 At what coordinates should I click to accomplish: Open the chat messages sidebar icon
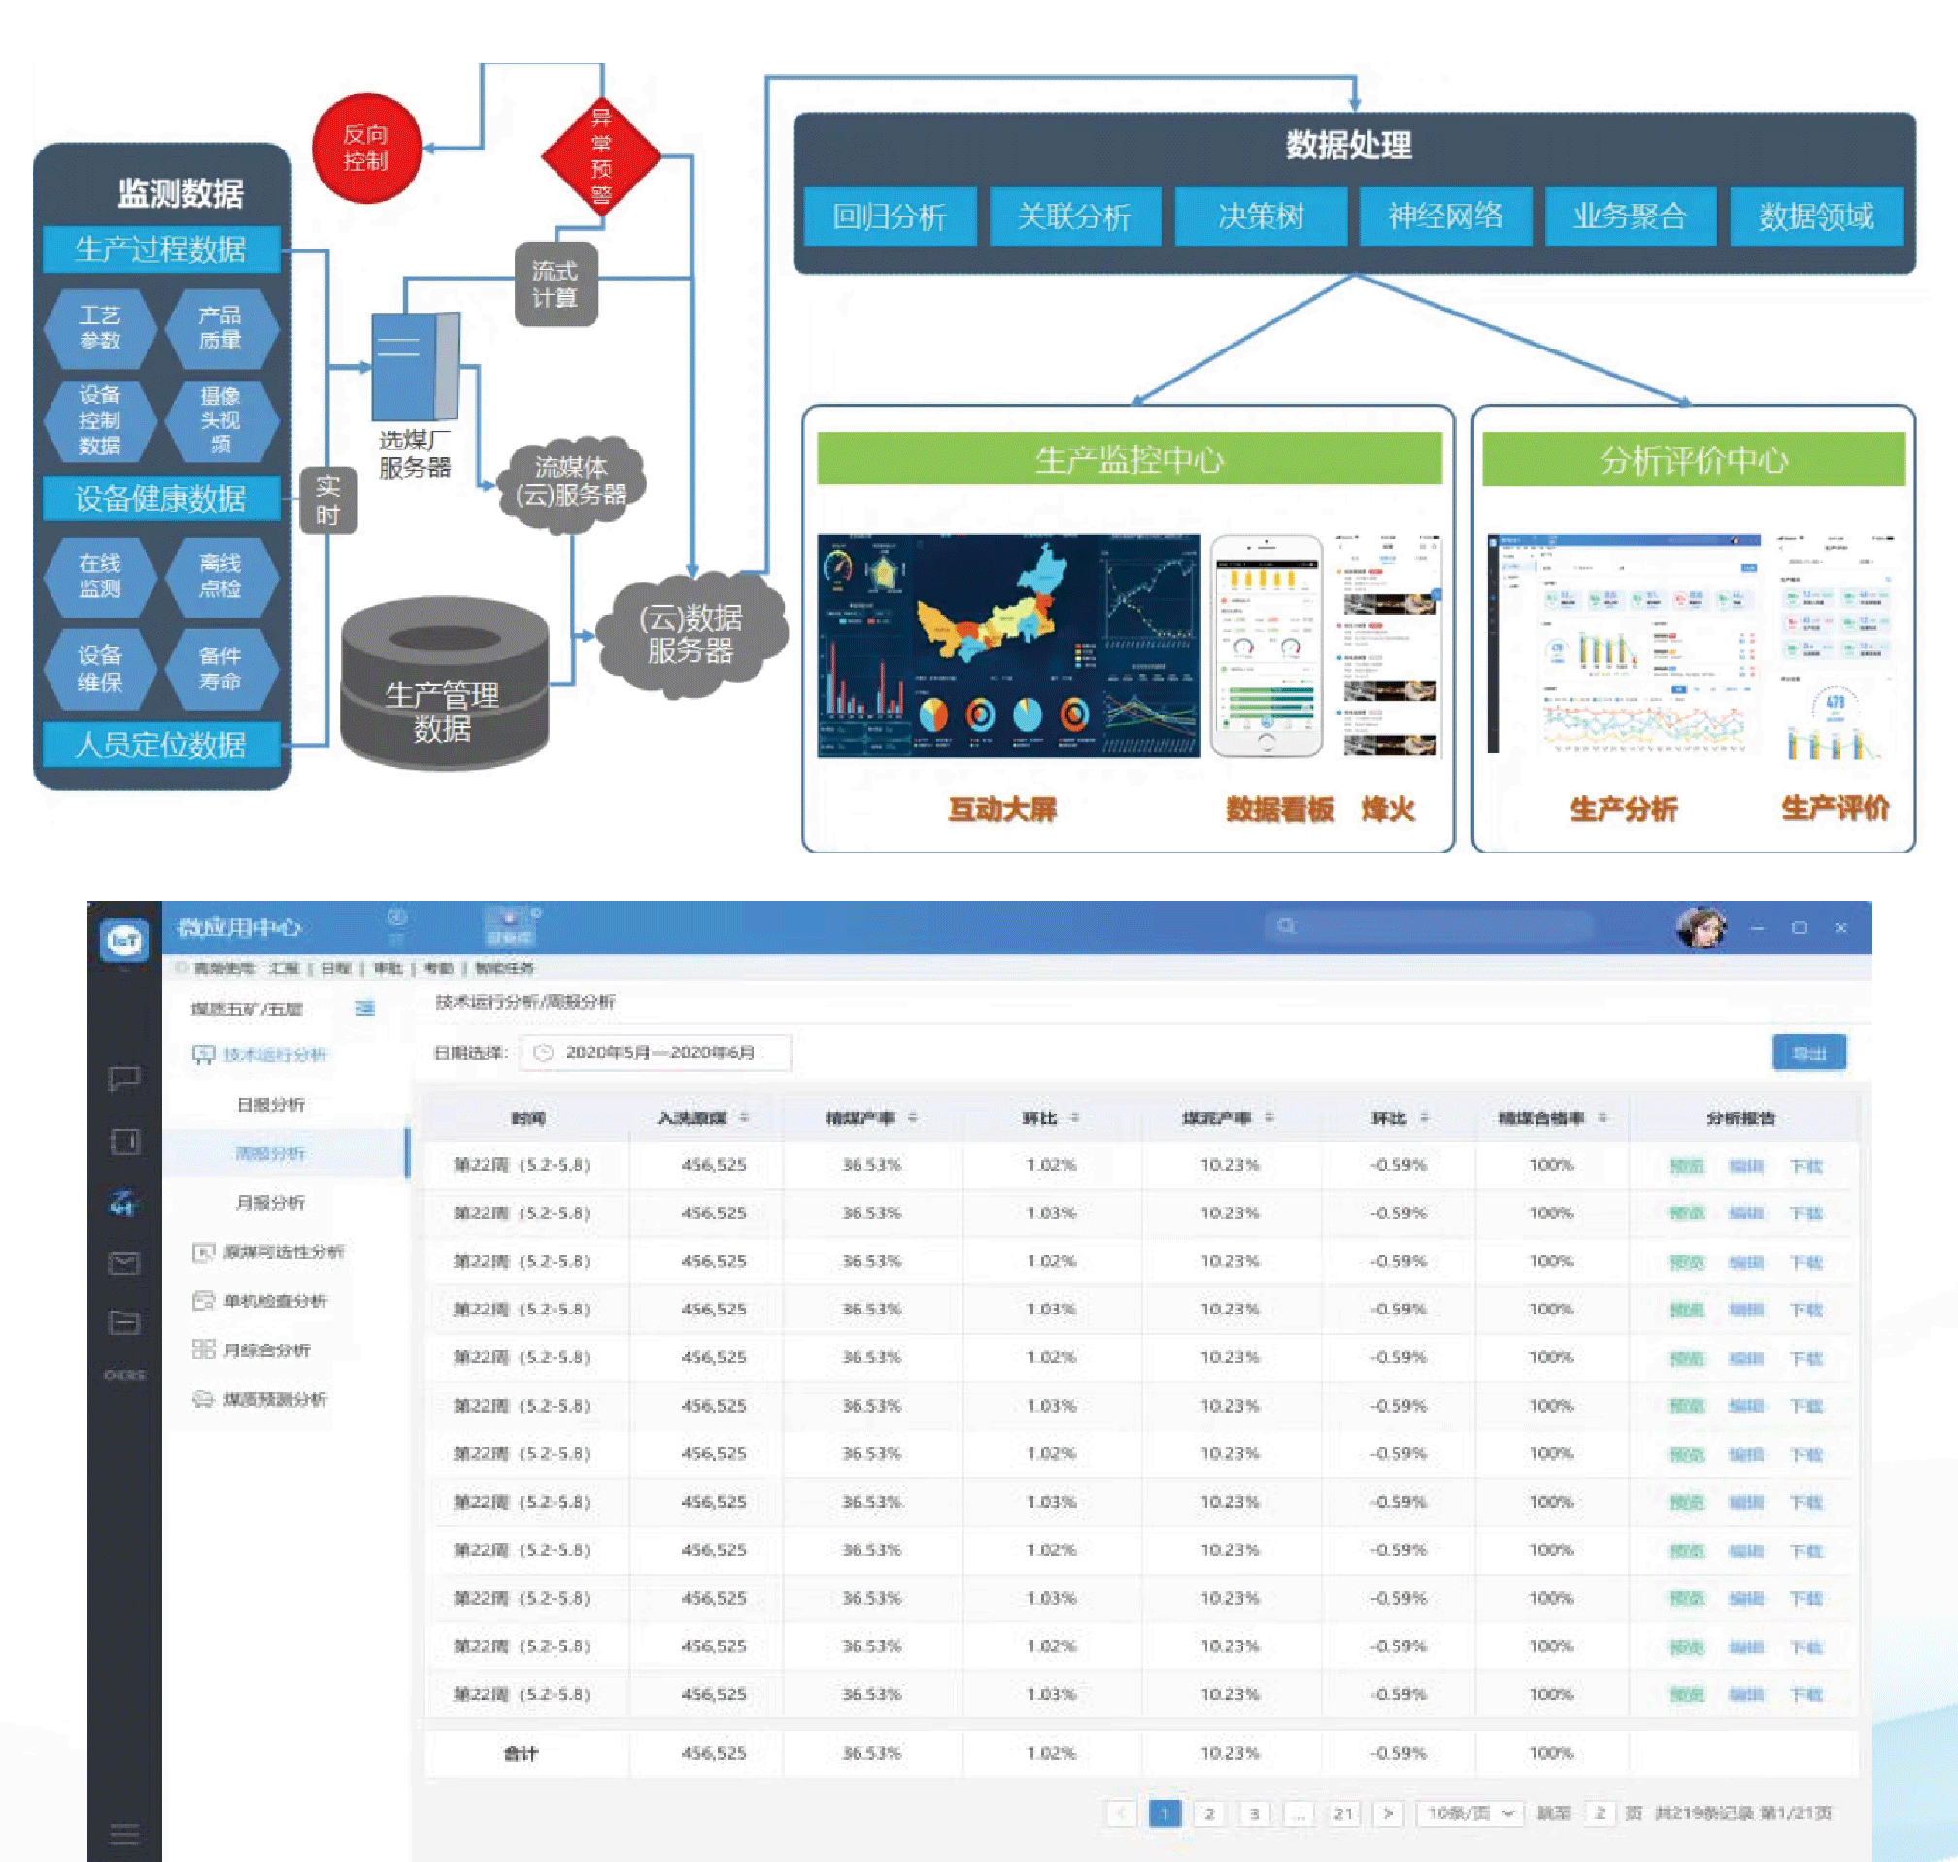pos(124,1078)
